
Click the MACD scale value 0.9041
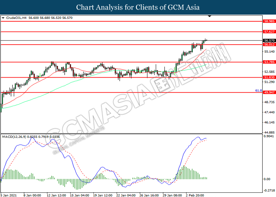[269, 136]
